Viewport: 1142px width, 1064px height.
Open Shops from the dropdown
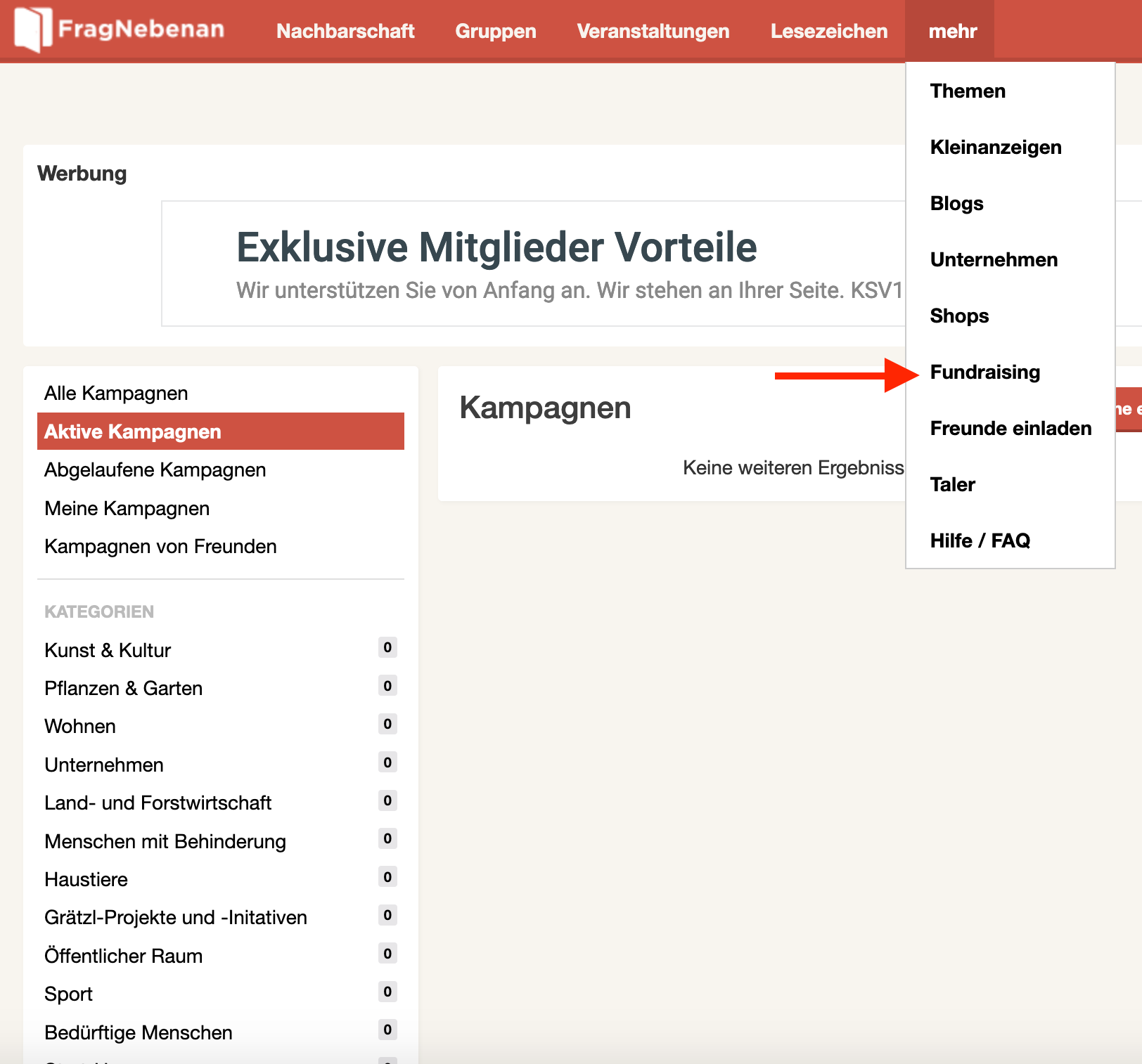pyautogui.click(x=958, y=316)
